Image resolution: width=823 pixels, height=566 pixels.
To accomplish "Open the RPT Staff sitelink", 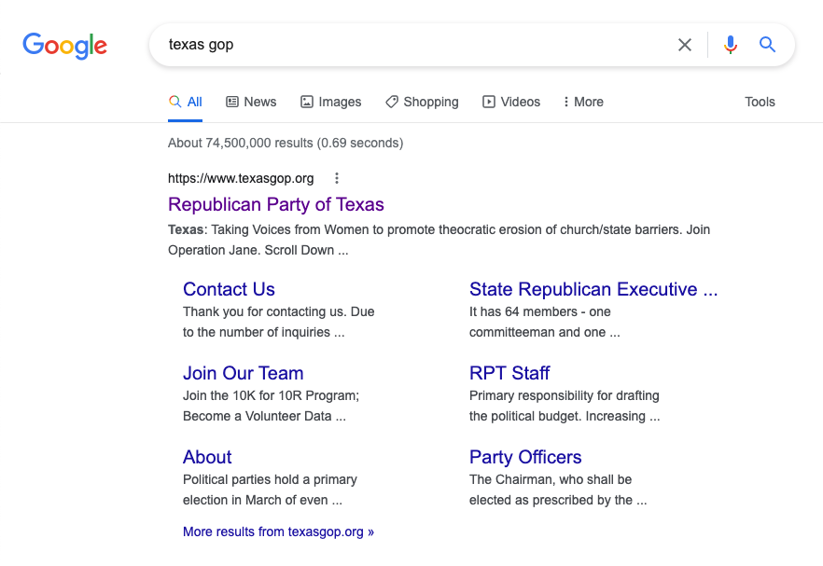I will tap(509, 373).
